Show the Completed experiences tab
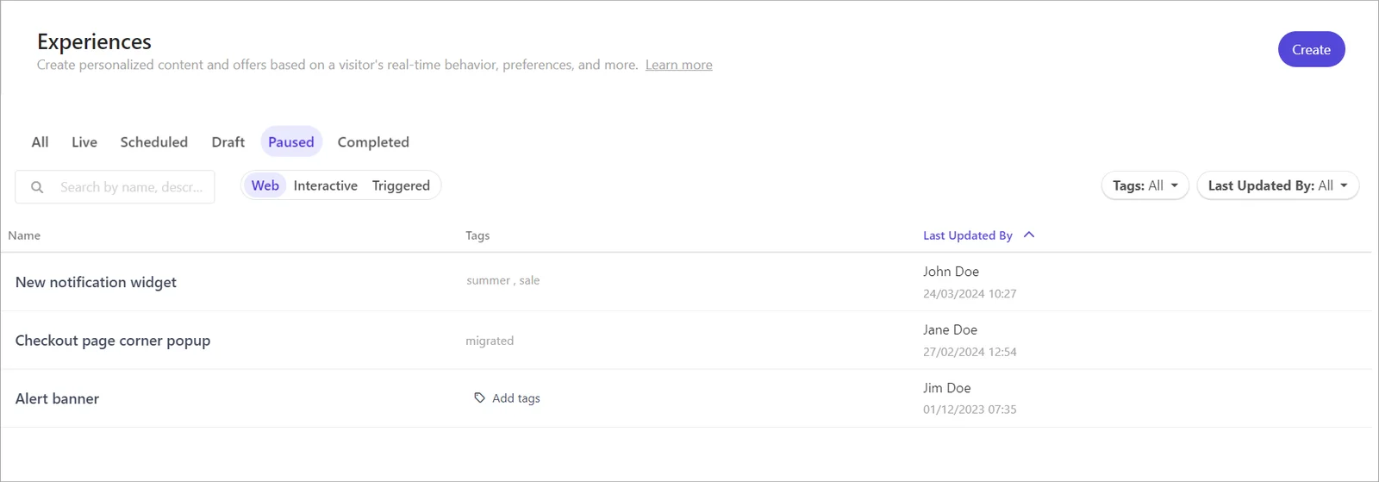 (373, 142)
